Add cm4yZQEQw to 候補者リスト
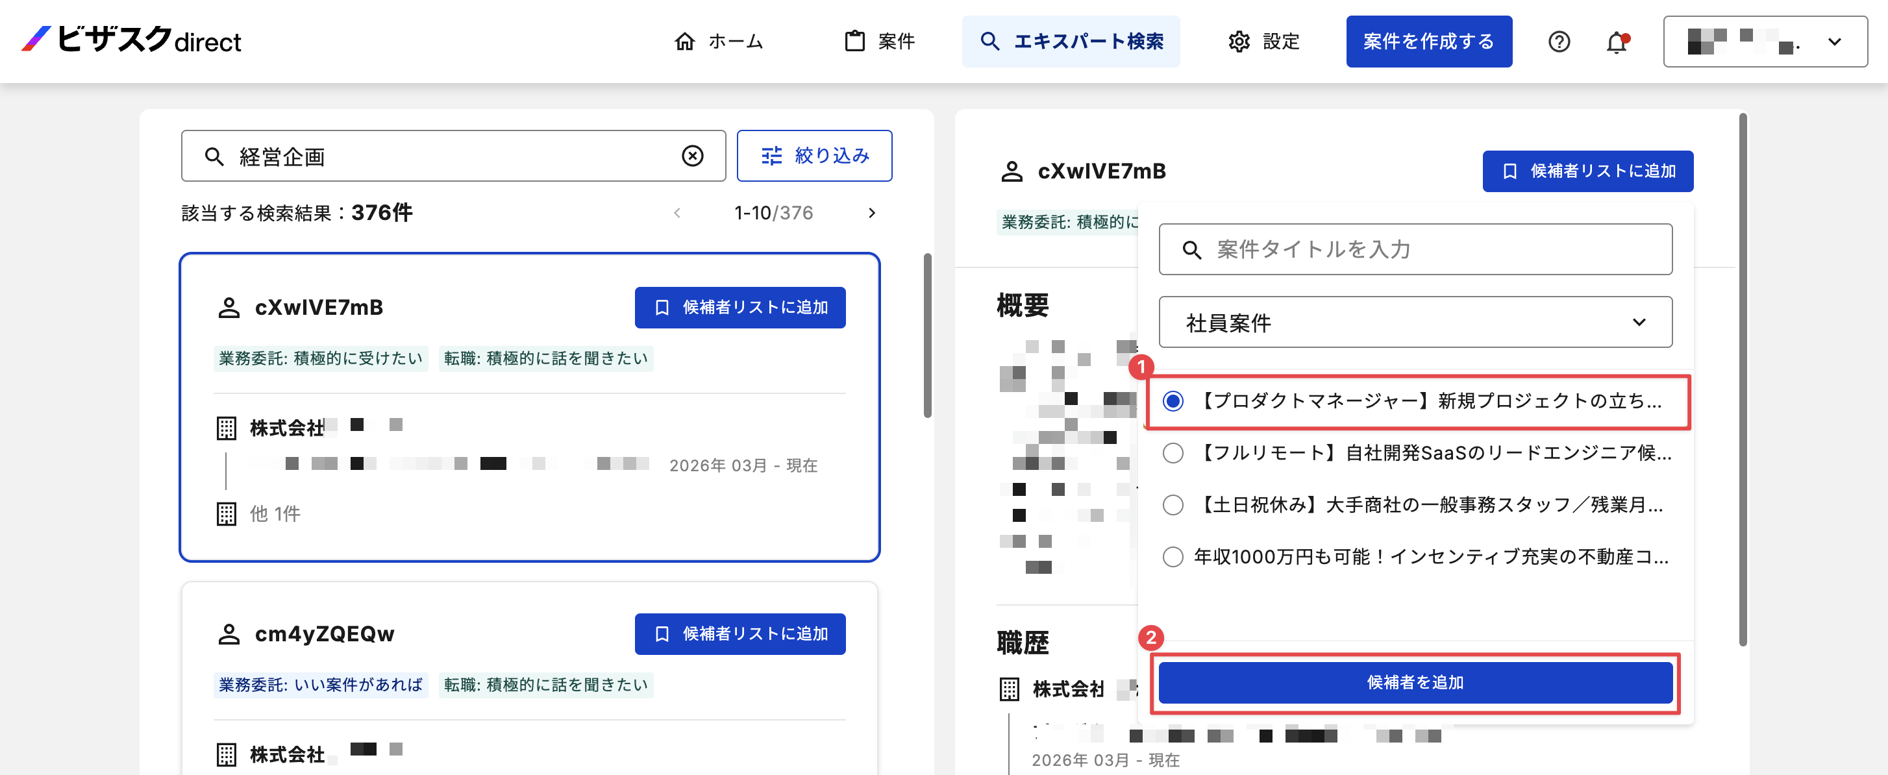The image size is (1888, 775). click(x=739, y=634)
